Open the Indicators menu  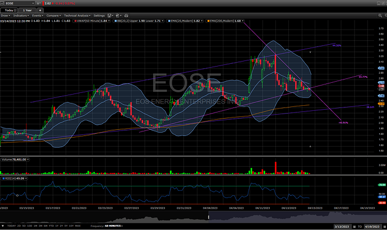pos(21,16)
